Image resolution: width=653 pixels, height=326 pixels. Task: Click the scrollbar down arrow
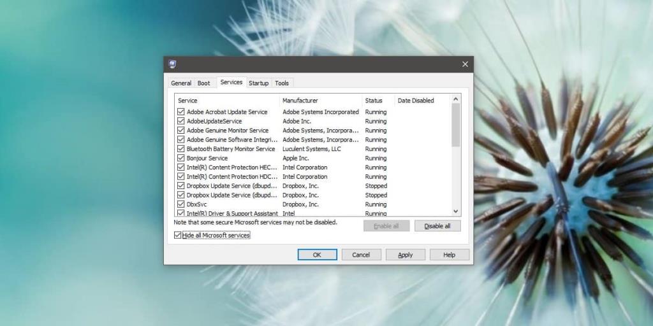(x=455, y=211)
